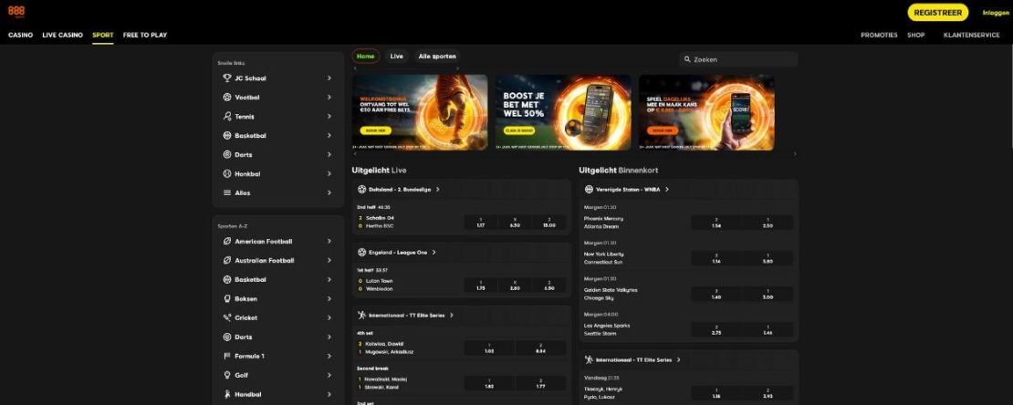Click the League One football icon
This screenshot has height=405, width=1013.
(361, 253)
